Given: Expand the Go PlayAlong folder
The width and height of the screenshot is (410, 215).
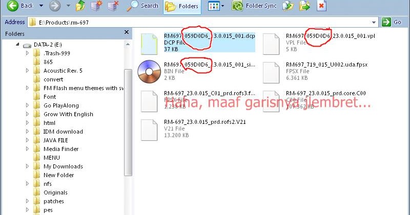Looking at the screenshot, I should [x=27, y=105].
